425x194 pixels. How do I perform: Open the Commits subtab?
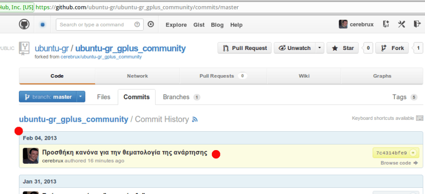tap(137, 97)
